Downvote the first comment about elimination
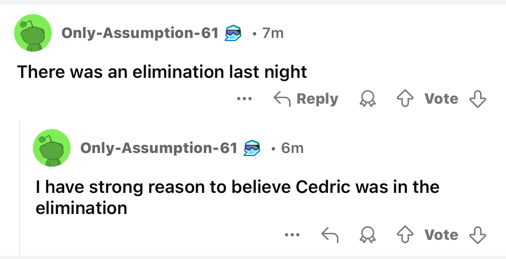 click(477, 99)
